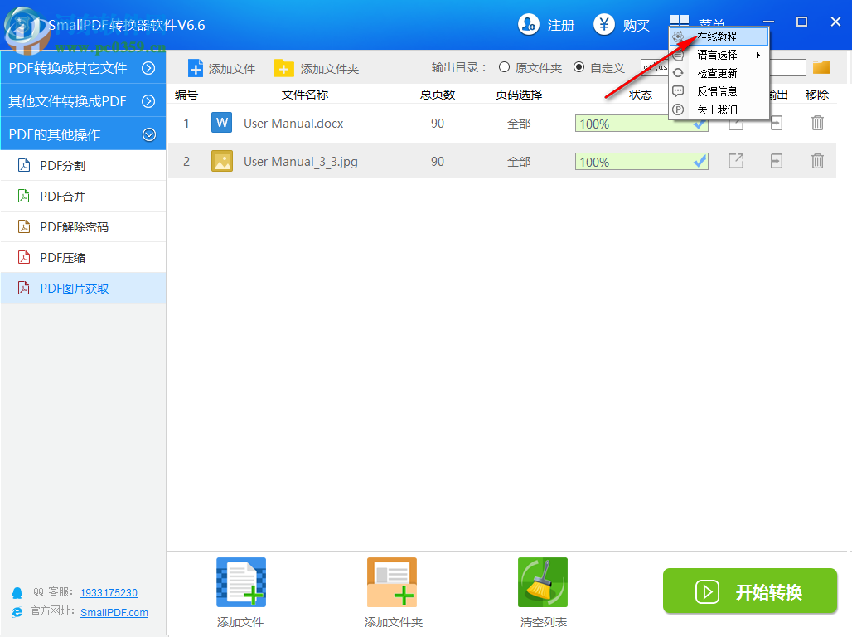The height and width of the screenshot is (637, 852).
Task: Open the SmallPDF.com website link
Action: click(x=115, y=613)
